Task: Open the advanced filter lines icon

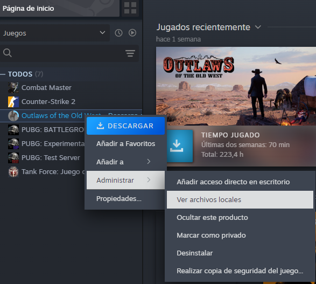Action: [x=130, y=53]
